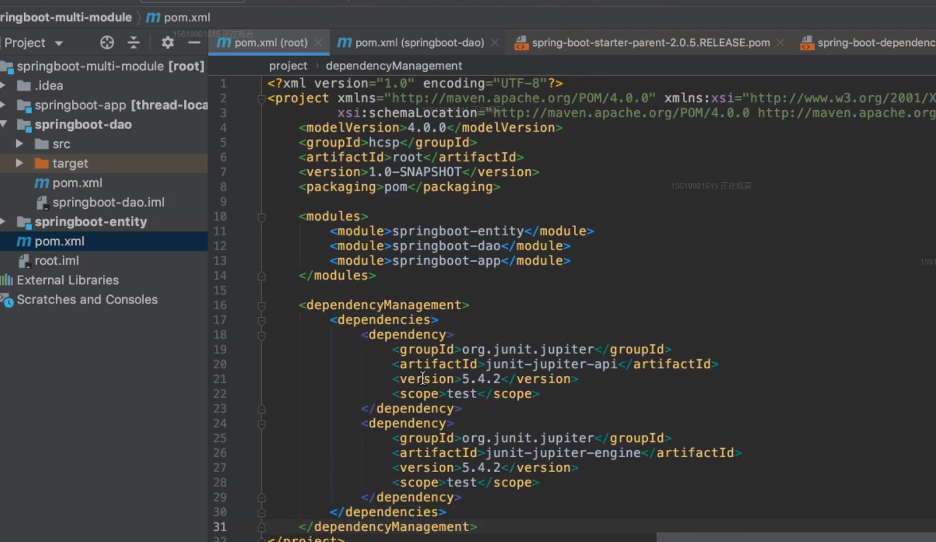Expand the target folder arrow
Image resolution: width=936 pixels, height=542 pixels.
(x=19, y=163)
